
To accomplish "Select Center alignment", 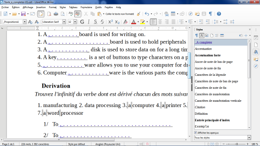I will pyautogui.click(x=160, y=22).
